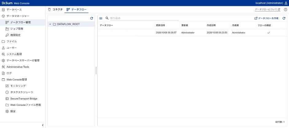
Task: Focus the 絞り込み filter field
Action: pos(144,18)
